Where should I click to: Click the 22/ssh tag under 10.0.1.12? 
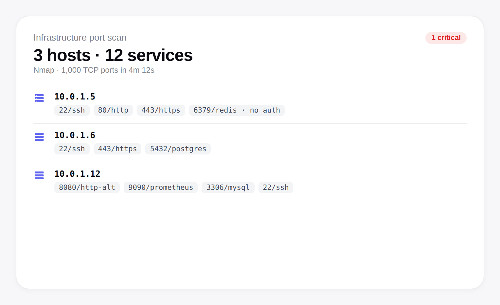pos(276,188)
